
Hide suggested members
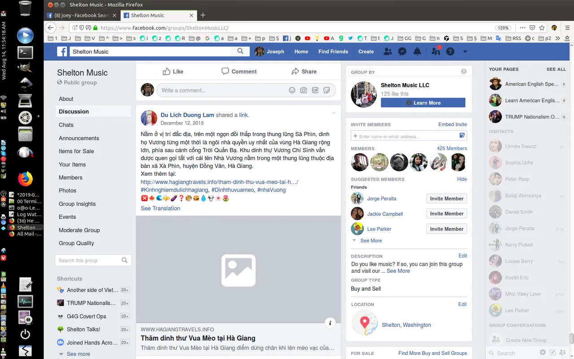(462, 179)
